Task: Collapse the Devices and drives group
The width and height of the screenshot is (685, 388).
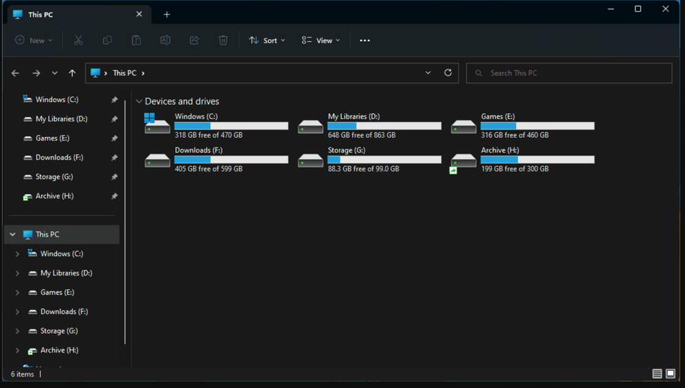Action: pyautogui.click(x=139, y=101)
